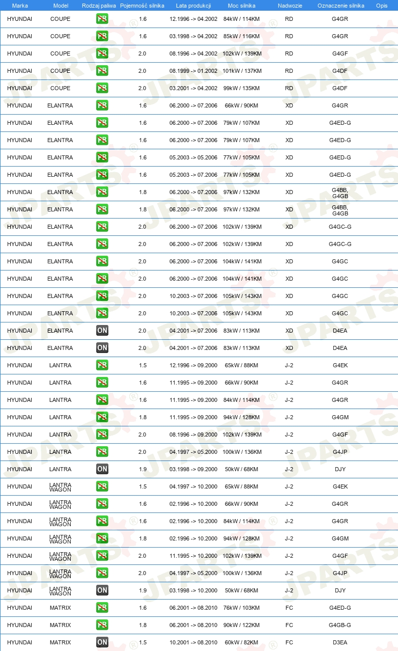Click petrol icon in LANTRA WAGON 84kW / 114KM row
Viewport: 398px width, 651px height.
click(x=102, y=521)
